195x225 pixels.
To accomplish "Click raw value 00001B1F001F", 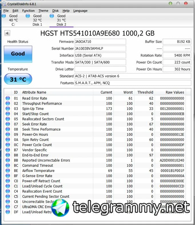I will (x=172, y=170).
